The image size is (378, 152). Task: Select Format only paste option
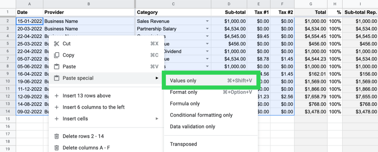(x=183, y=92)
